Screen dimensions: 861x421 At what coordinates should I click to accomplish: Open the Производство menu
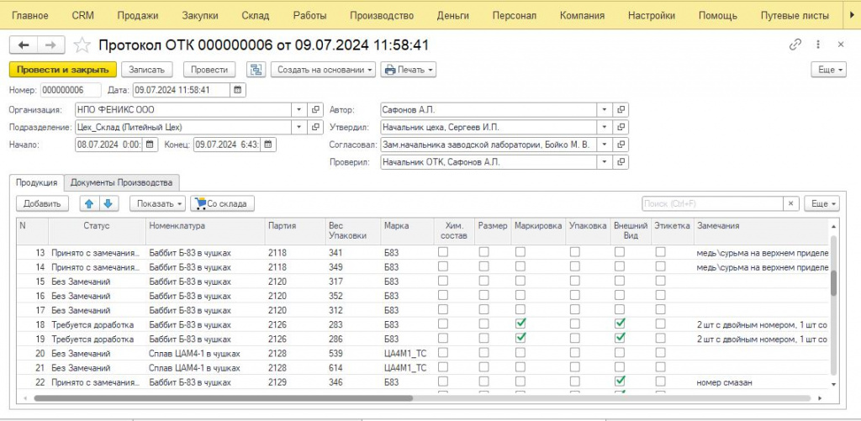point(382,15)
